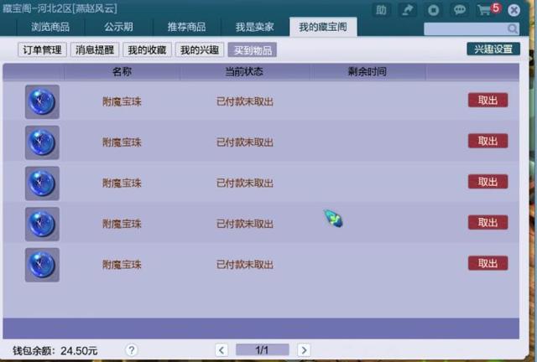This screenshot has height=362, width=537.
Task: Click the fifth 附魔宝珠 item icon
Action: [42, 265]
